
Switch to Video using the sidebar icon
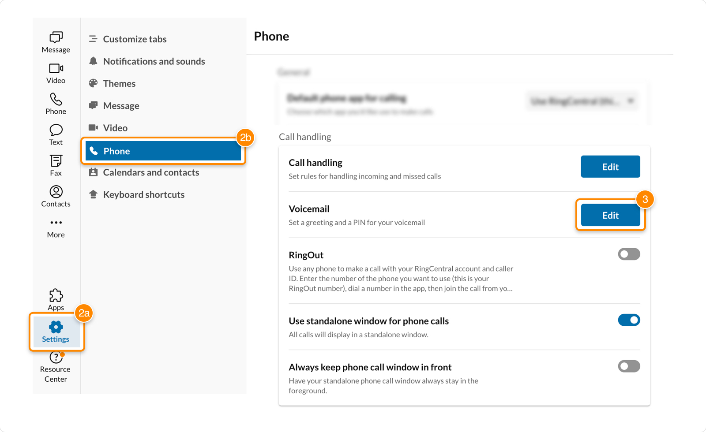click(56, 73)
